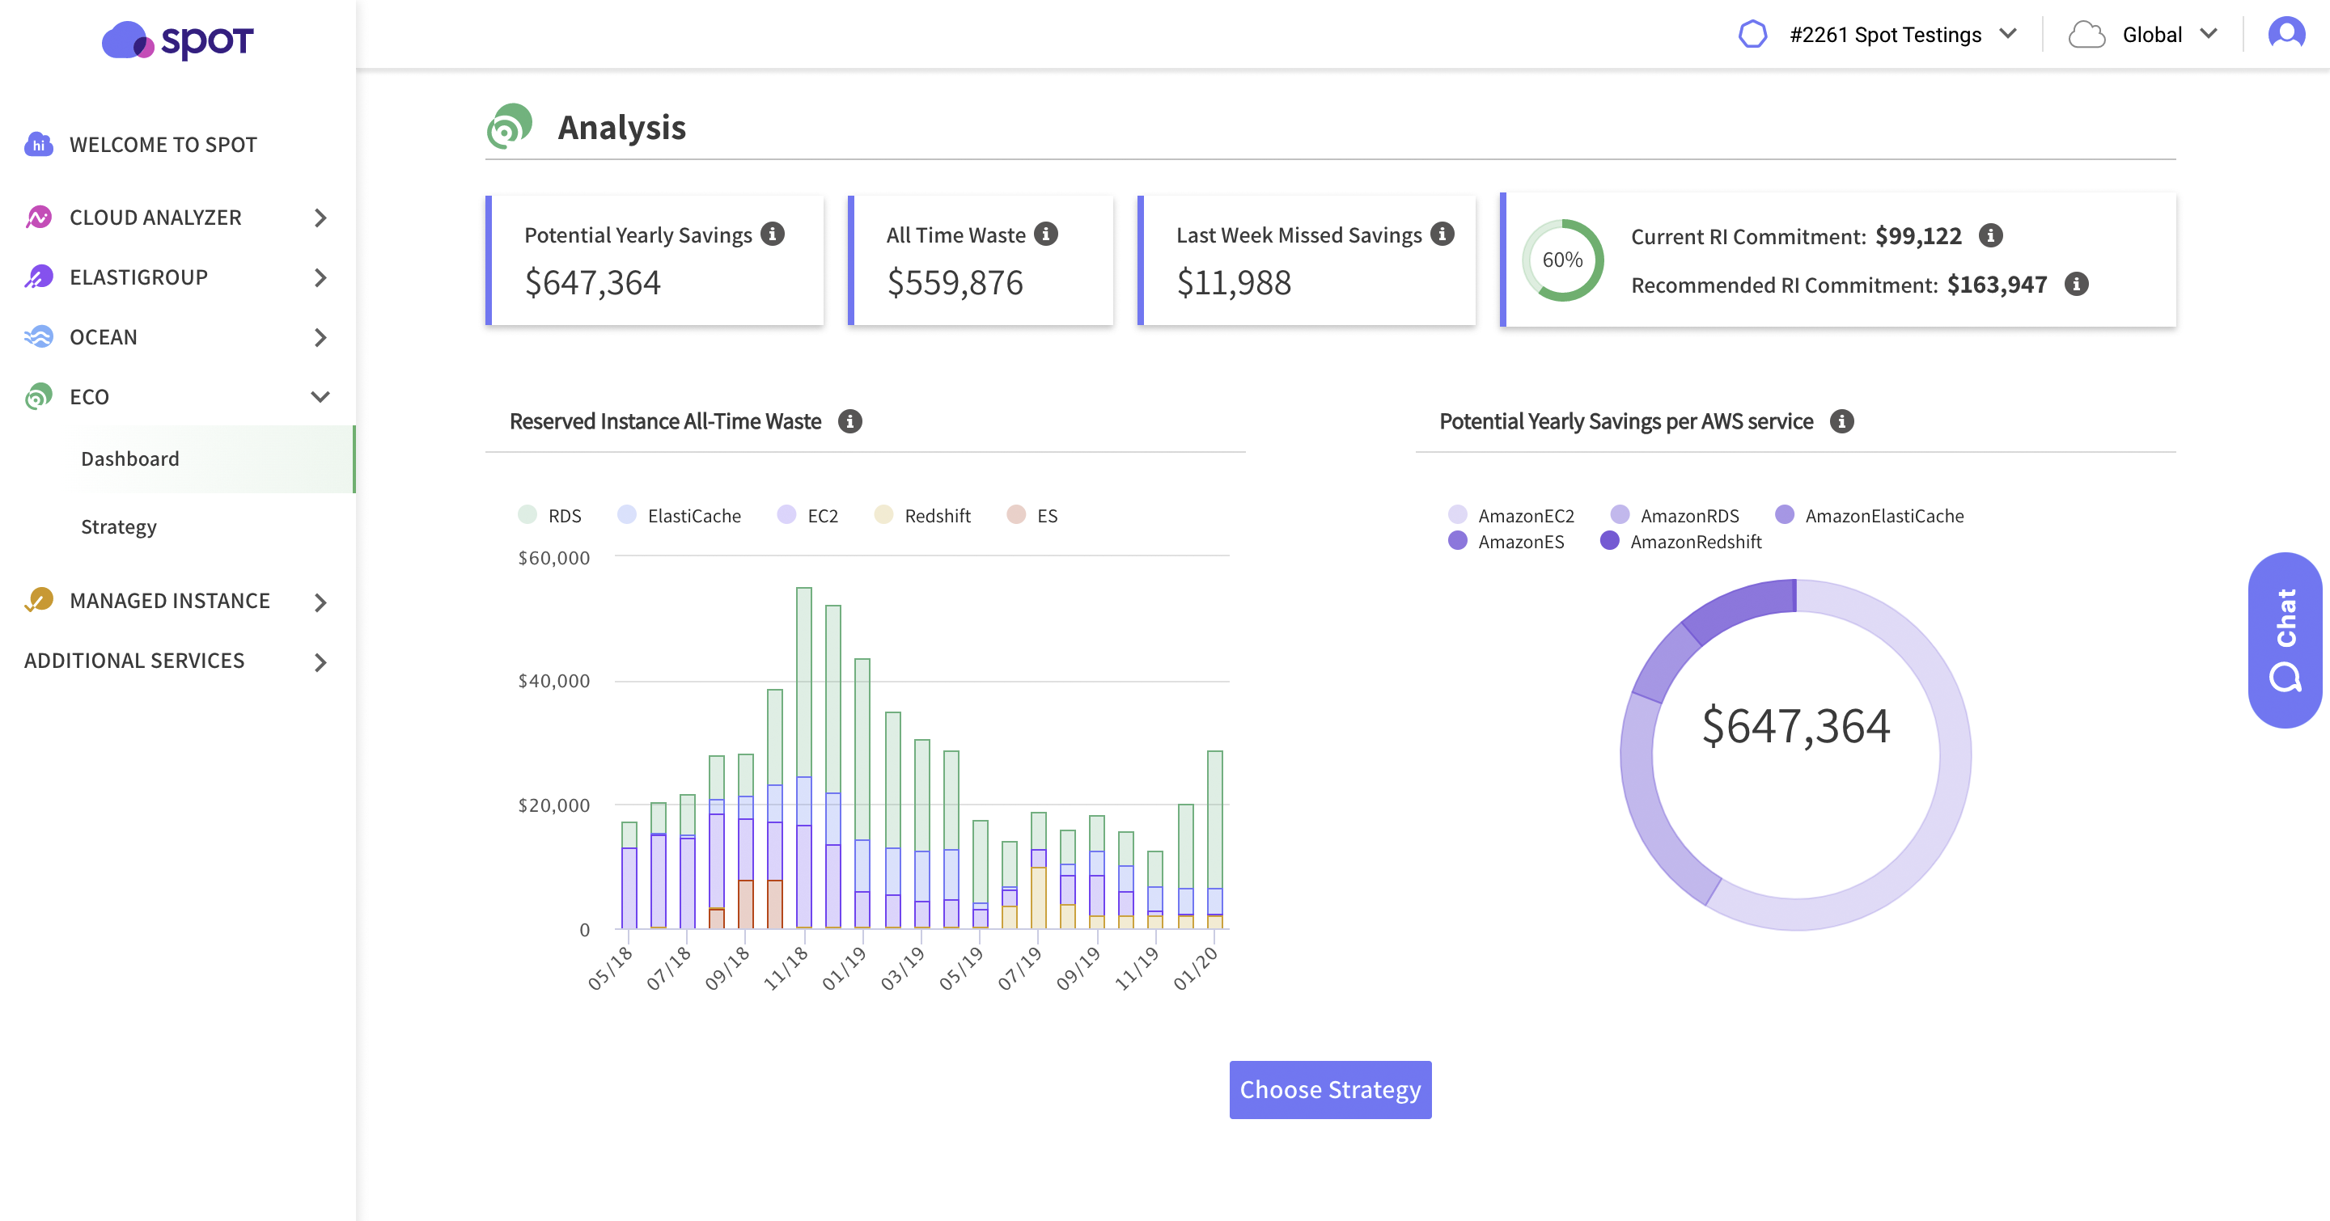Open the Chat widget
Image resolution: width=2330 pixels, height=1221 pixels.
click(x=2285, y=639)
